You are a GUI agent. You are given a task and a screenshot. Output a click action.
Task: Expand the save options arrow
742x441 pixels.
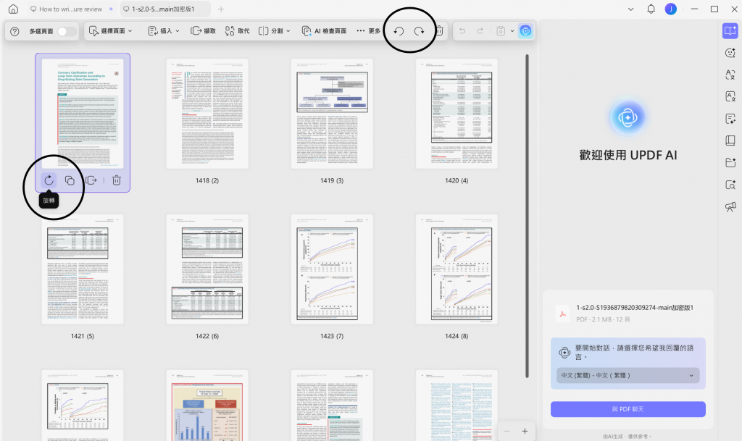(512, 31)
